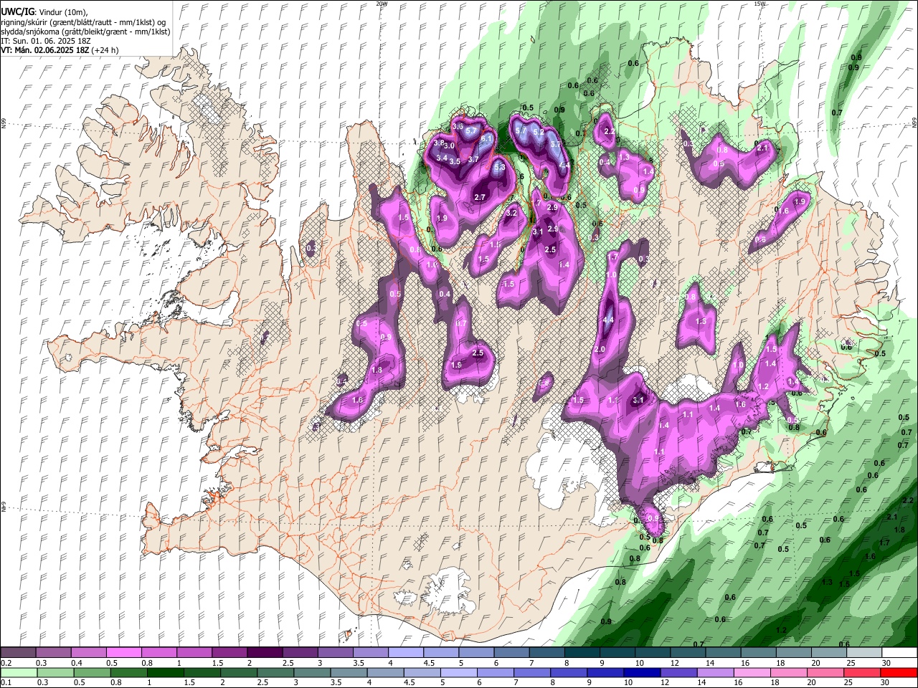The height and width of the screenshot is (688, 918).
Task: Click the 2.7 value in the northern purple area
Action: [x=480, y=197]
